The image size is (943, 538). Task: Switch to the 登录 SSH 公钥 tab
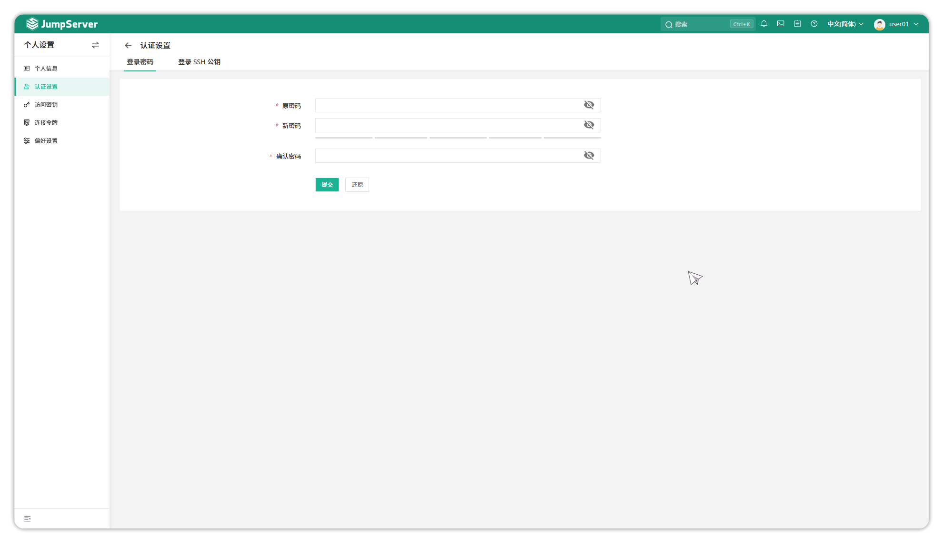pos(199,62)
